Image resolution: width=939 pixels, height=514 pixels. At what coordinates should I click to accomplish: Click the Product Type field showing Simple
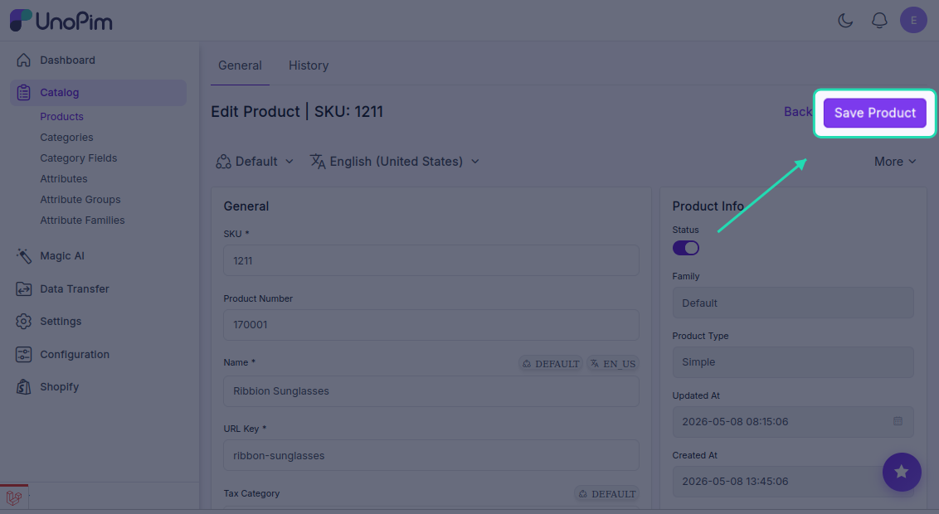click(793, 362)
